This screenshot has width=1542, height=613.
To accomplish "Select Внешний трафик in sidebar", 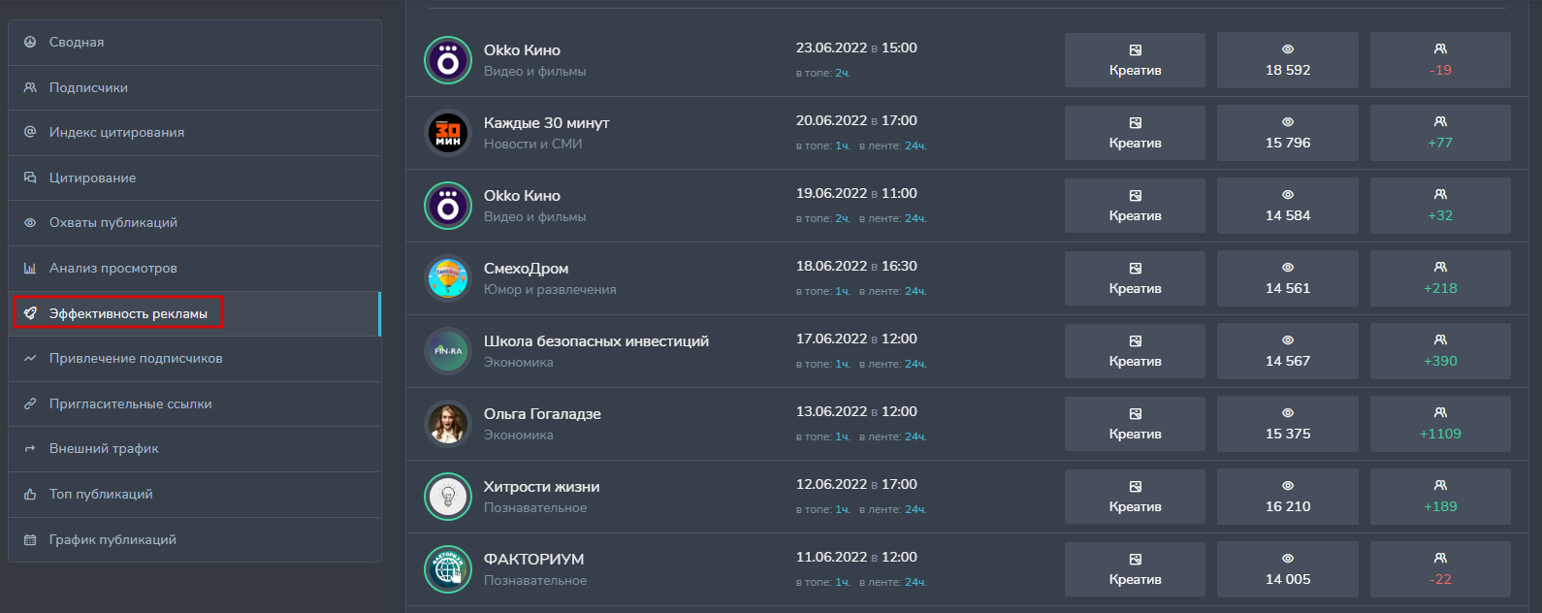I will [x=104, y=448].
